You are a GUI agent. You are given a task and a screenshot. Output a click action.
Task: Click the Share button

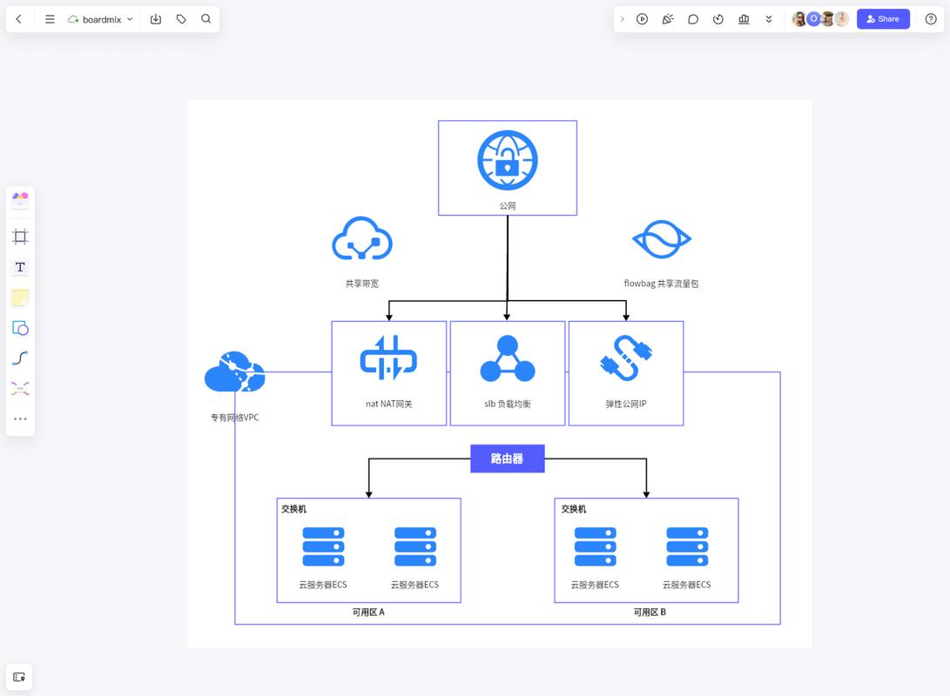pyautogui.click(x=883, y=18)
